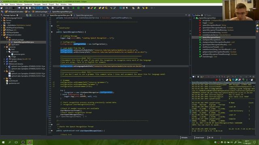Select startSpeechRecognition() in Outline
The width and height of the screenshot is (259, 145).
point(213,40)
